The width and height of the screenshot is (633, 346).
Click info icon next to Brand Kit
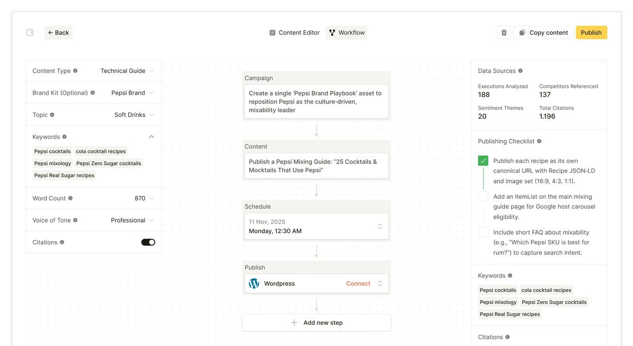[93, 93]
